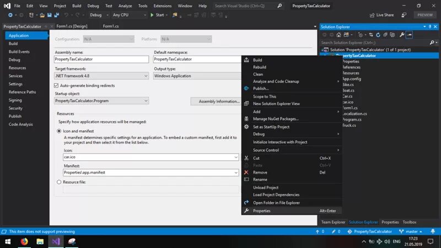Open Output type Windows Application dropdown
Viewport: 441px width, 248px height.
tap(197, 76)
